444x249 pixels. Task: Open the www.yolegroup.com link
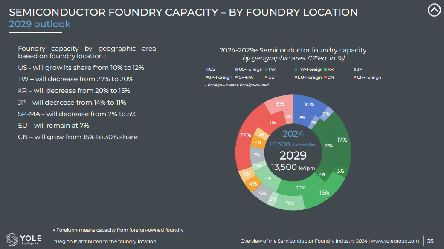[x=395, y=241]
